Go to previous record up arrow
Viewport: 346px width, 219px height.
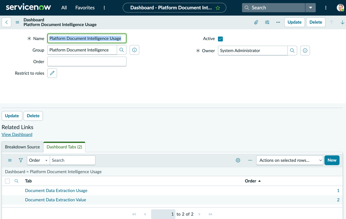pos(331,22)
